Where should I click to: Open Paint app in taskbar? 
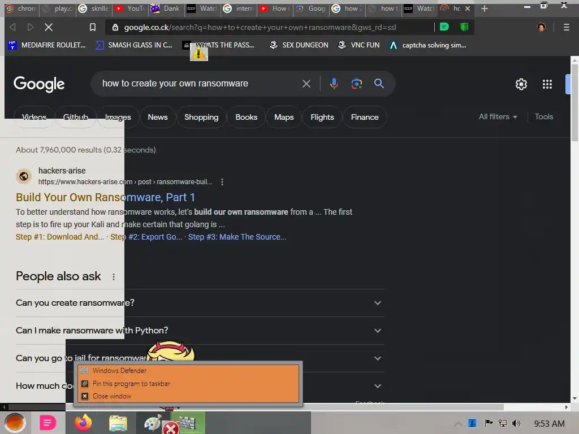click(x=153, y=423)
